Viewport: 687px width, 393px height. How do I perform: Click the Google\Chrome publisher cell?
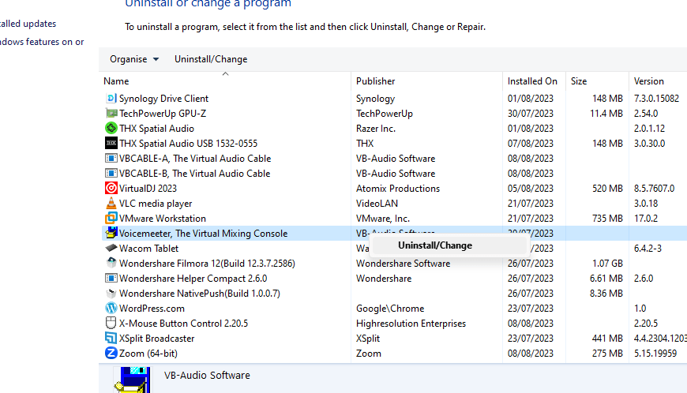390,308
